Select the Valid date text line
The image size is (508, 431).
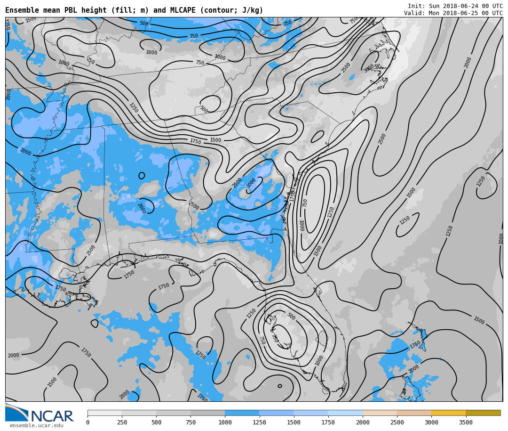tap(453, 13)
